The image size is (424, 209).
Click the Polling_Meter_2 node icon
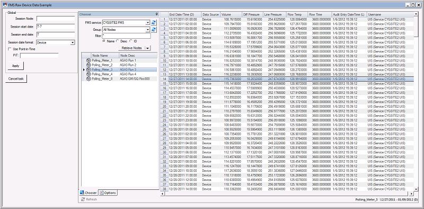(89, 65)
